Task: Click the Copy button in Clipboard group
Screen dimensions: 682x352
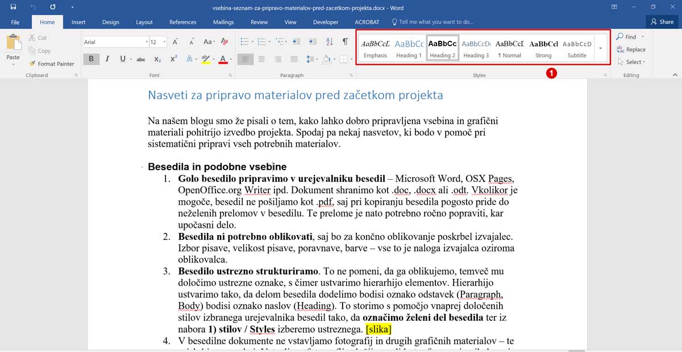Action: point(39,50)
